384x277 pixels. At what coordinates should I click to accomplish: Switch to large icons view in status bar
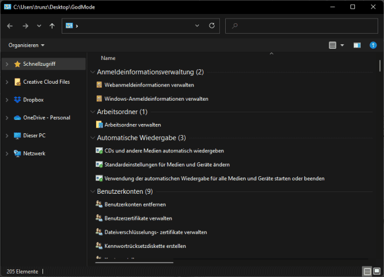376,272
